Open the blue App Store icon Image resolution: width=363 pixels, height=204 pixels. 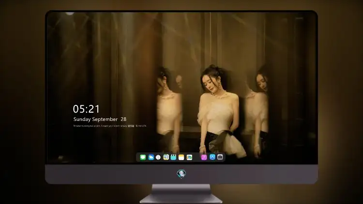click(x=212, y=157)
